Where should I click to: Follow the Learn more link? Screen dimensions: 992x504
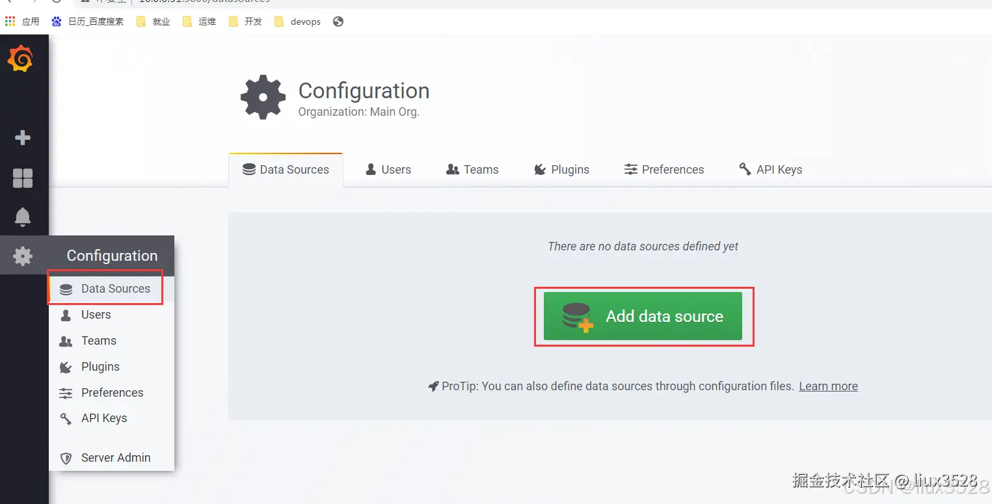(x=828, y=386)
